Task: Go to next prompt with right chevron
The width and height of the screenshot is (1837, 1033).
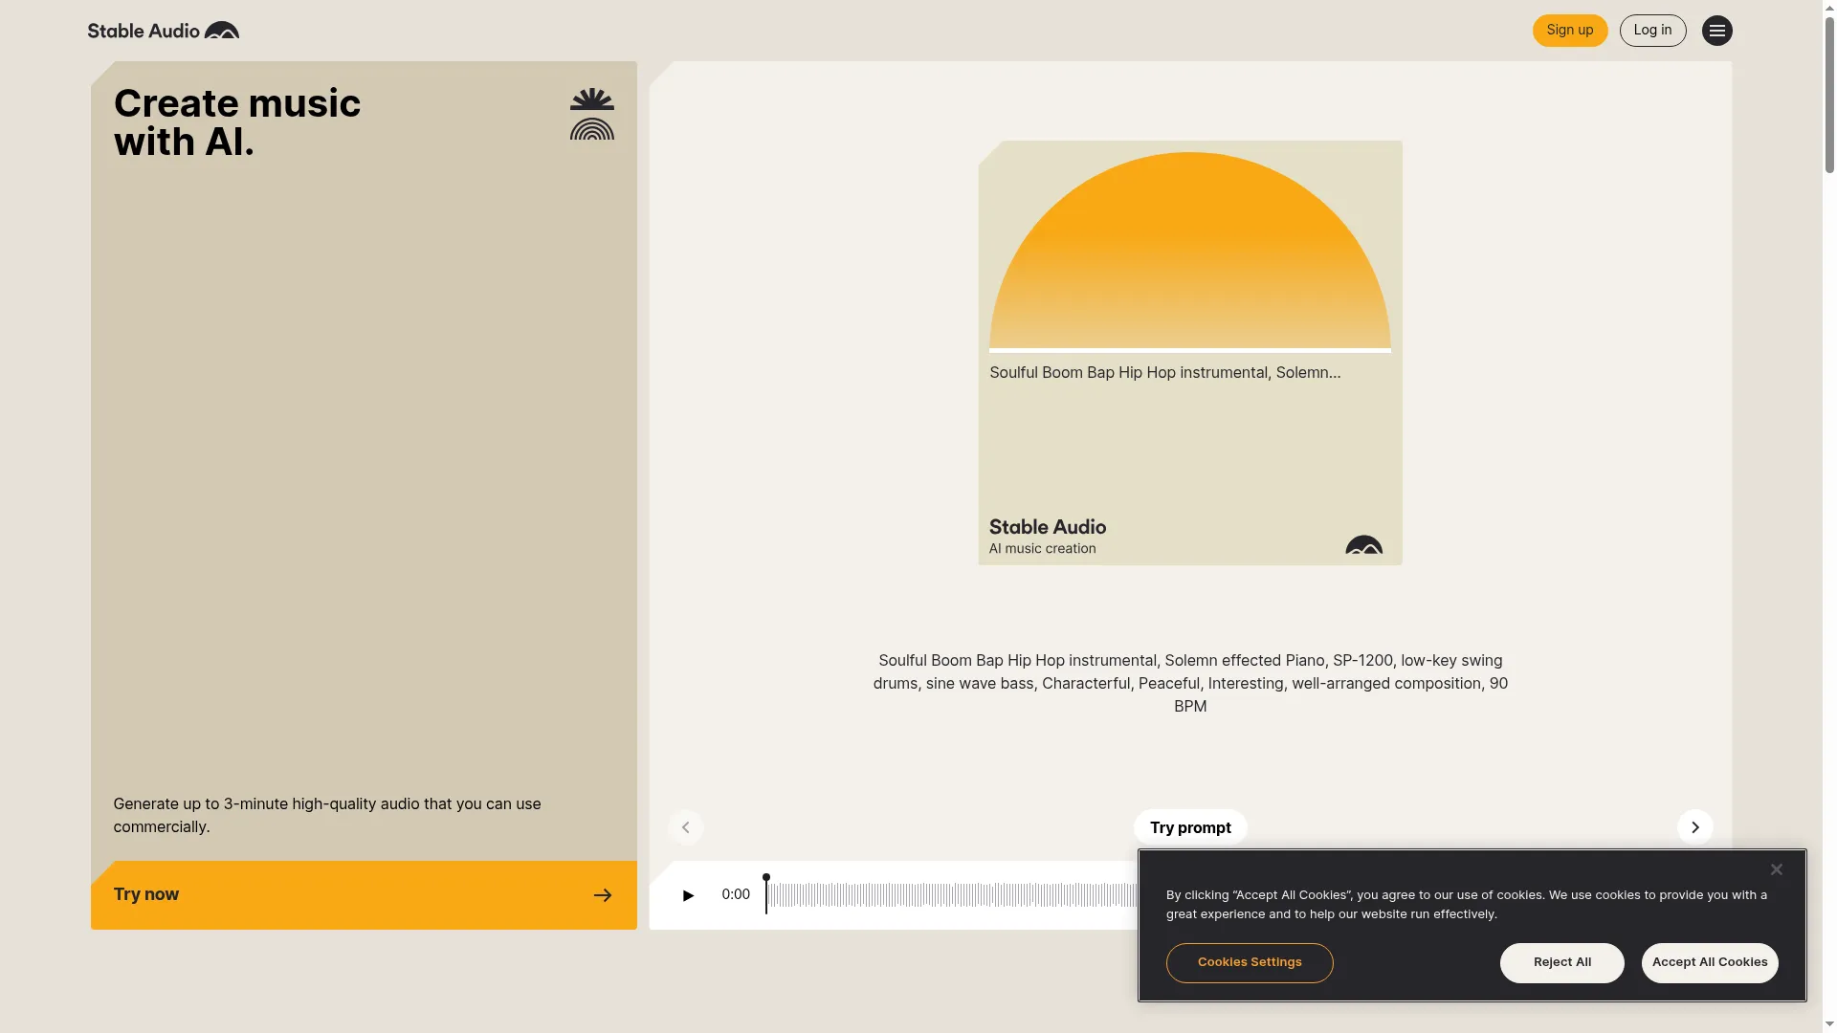Action: click(x=1694, y=827)
